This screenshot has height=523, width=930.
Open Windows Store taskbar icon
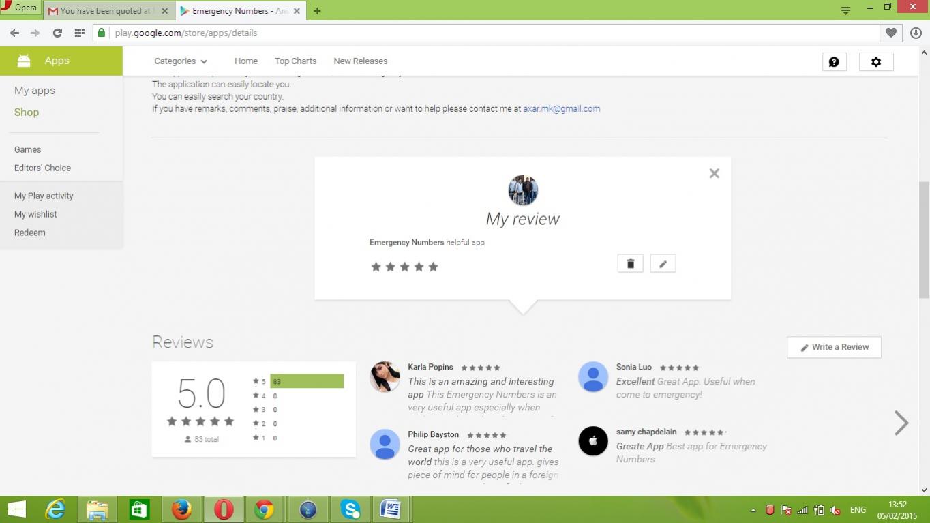click(x=139, y=509)
